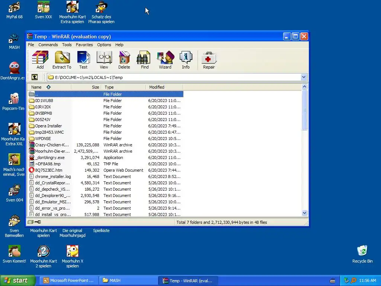Select the MyPal 68 desktop icon
Image resolution: width=381 pixels, height=286 pixels.
pos(15,10)
